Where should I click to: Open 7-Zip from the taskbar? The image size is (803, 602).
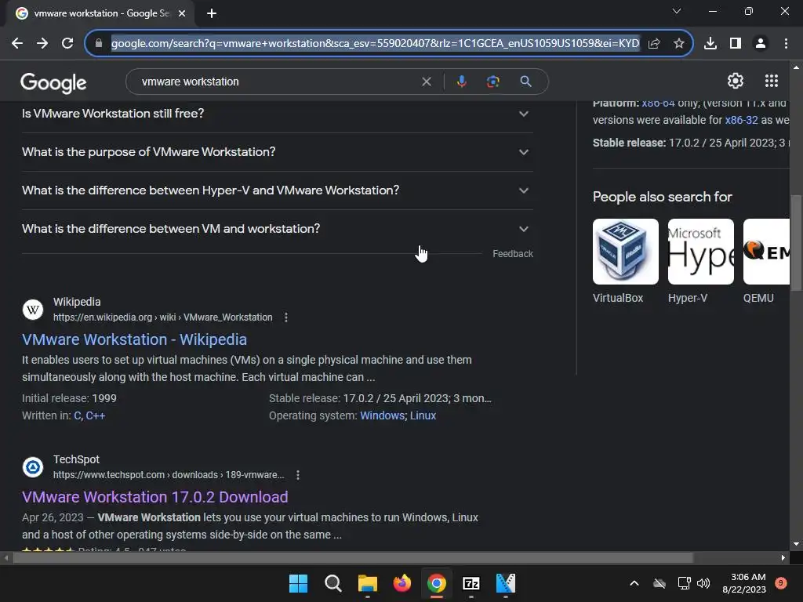point(471,583)
